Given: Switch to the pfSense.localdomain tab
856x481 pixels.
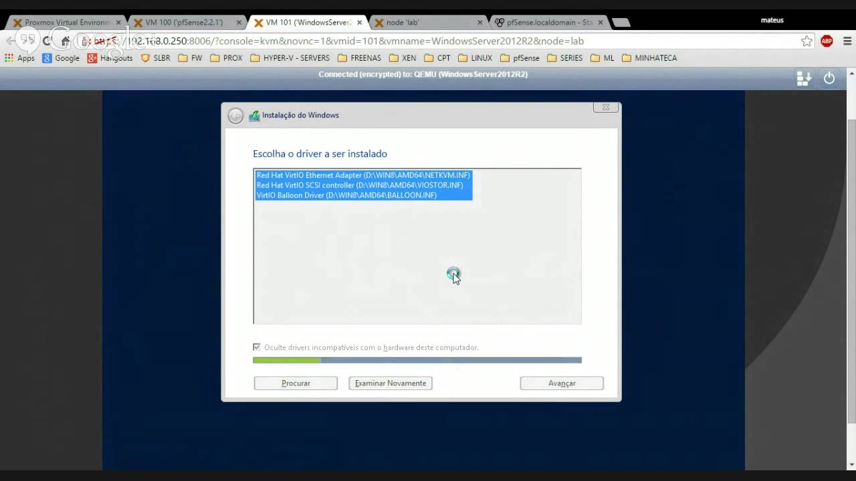Looking at the screenshot, I should (x=548, y=22).
